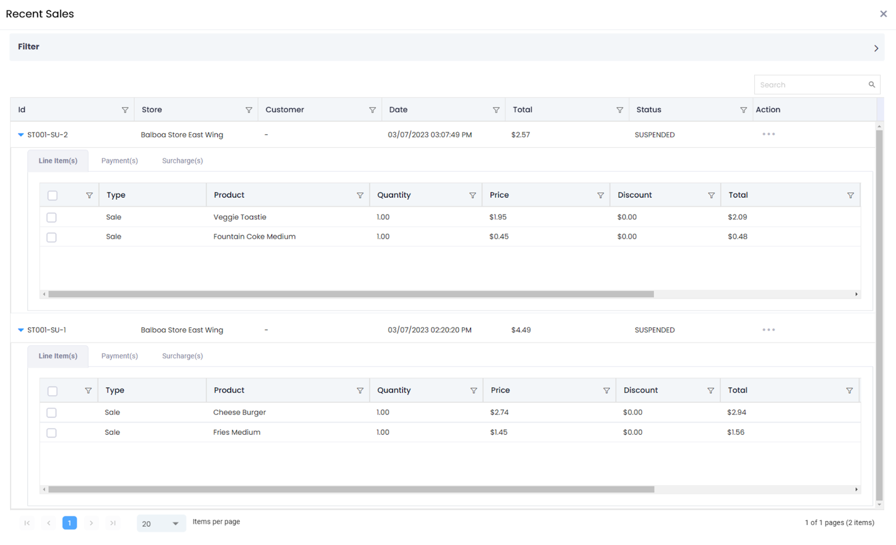
Task: Focus the Search input field
Action: tap(810, 85)
